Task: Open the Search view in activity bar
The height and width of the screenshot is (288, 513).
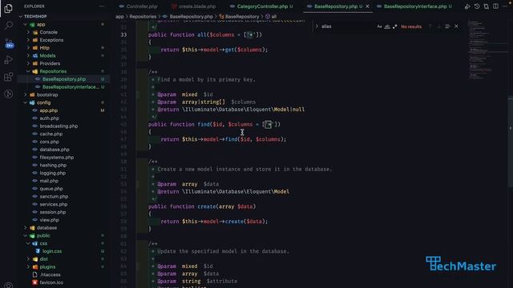Action: [9, 25]
